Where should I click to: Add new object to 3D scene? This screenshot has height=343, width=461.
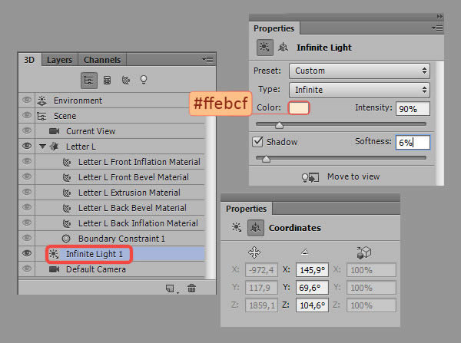click(x=171, y=289)
